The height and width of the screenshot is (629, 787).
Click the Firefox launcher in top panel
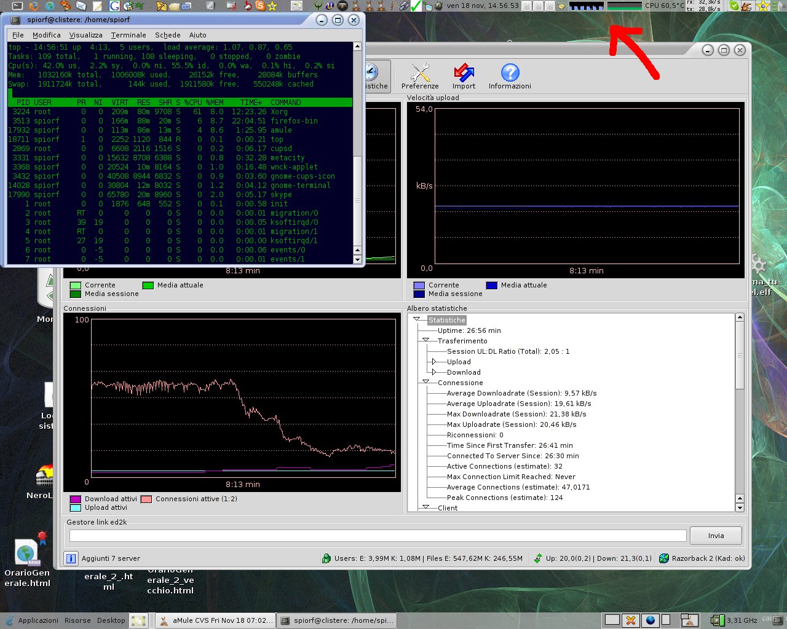tap(34, 6)
